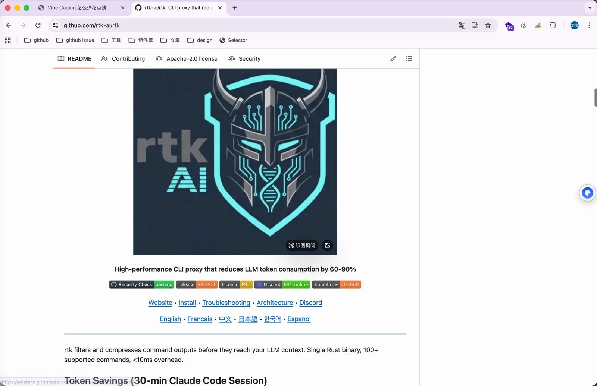Click the Discord 631 online badge

click(x=282, y=285)
